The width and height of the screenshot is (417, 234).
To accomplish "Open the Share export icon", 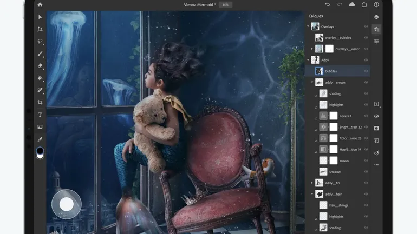I will (x=364, y=4).
